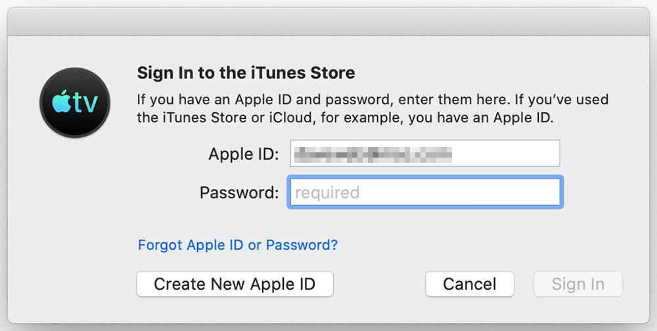Focus the Password field
The width and height of the screenshot is (657, 331).
pos(425,192)
